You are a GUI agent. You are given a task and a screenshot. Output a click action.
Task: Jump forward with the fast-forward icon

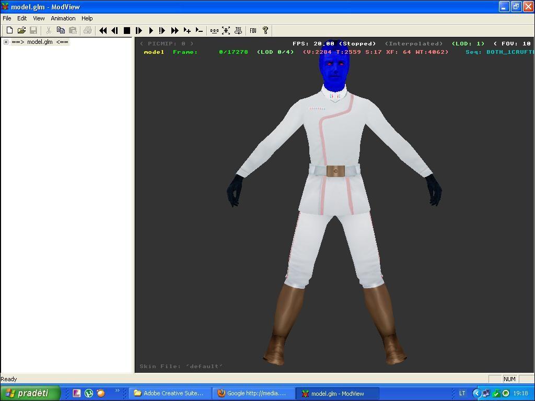point(175,31)
